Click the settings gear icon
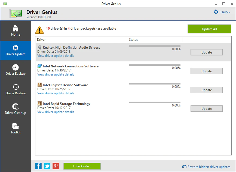 (216, 12)
